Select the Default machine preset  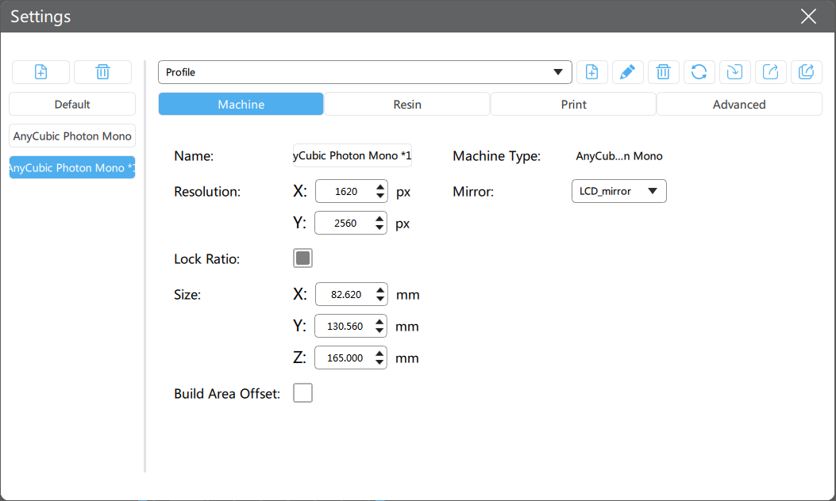pos(71,104)
